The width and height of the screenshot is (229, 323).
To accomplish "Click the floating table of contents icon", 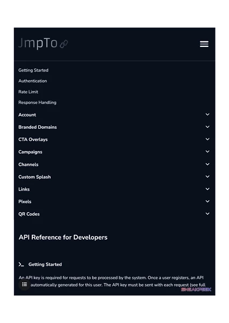I will point(25,284).
